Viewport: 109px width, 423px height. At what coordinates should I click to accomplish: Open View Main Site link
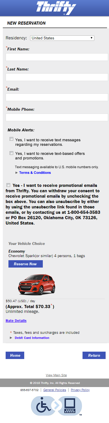coord(56,375)
